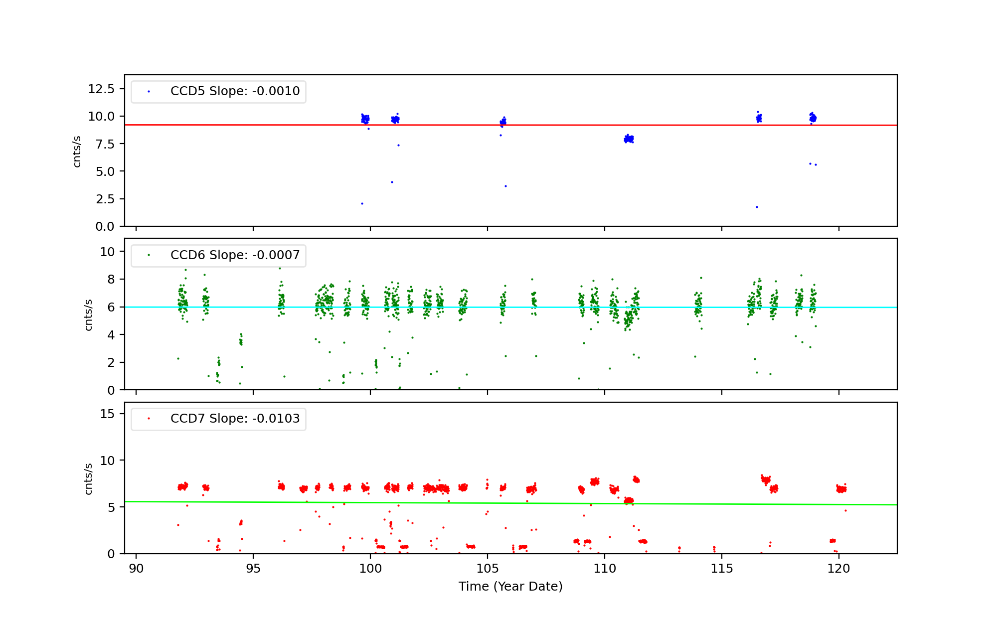The image size is (997, 622).
Task: Click the red marker in CCD7 legend
Action: [x=149, y=419]
